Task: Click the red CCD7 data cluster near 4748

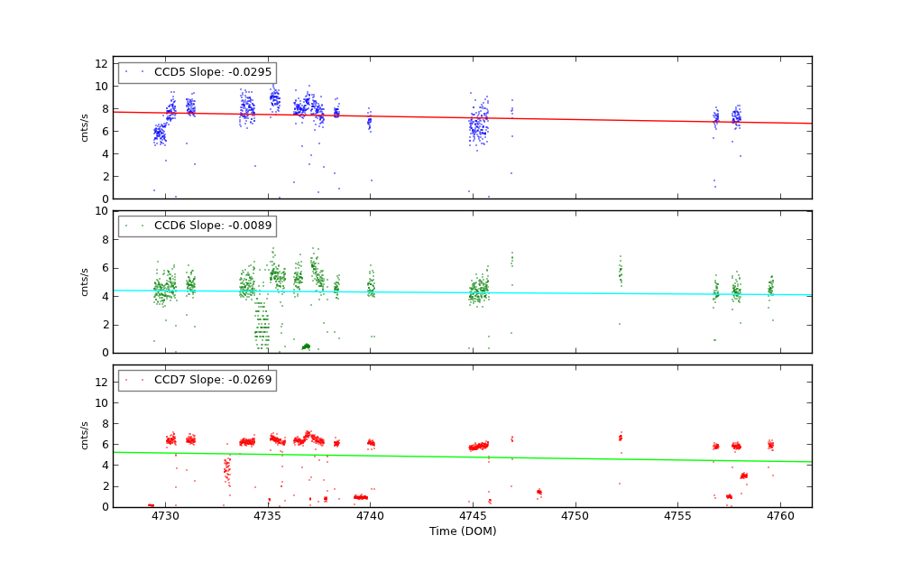Action: click(x=538, y=492)
